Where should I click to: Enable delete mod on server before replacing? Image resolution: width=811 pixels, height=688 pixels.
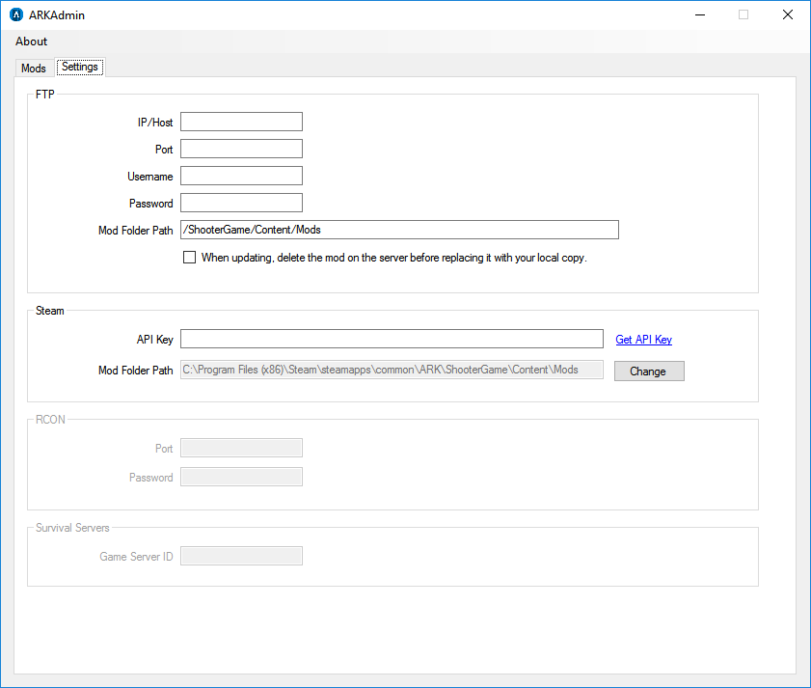click(x=189, y=258)
